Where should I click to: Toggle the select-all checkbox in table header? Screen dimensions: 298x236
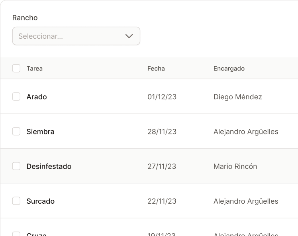point(16,68)
